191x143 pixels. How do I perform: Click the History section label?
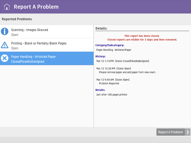(x=100, y=56)
